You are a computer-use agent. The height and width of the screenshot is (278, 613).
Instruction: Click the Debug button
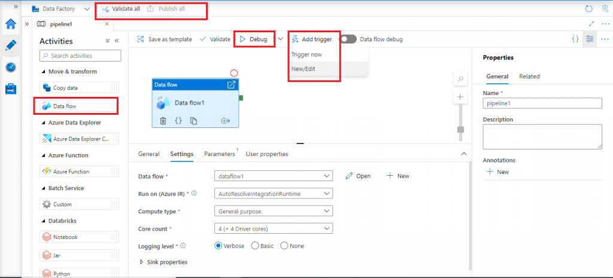tap(254, 39)
